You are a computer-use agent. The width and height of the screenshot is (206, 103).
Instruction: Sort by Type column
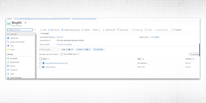[x=141, y=59]
